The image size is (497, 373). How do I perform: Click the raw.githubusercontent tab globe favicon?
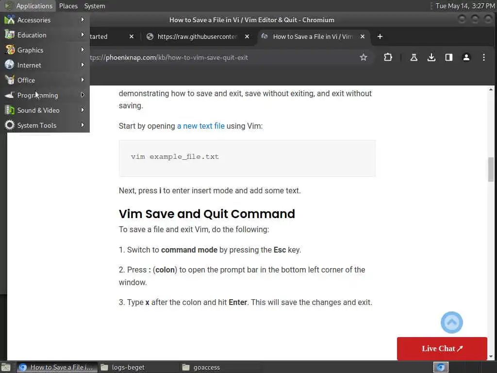coord(150,36)
